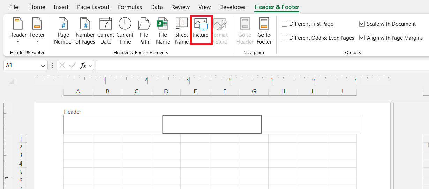The width and height of the screenshot is (429, 189).
Task: Click the Insert Function fx icon
Action: 83,65
